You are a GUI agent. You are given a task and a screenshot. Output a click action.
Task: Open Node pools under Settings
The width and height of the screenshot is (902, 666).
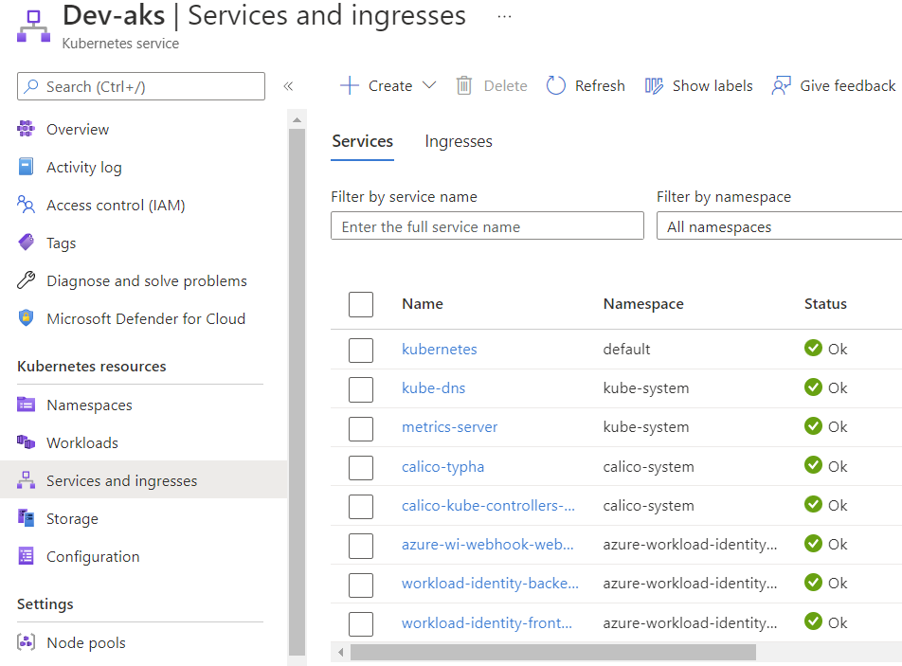tap(85, 643)
